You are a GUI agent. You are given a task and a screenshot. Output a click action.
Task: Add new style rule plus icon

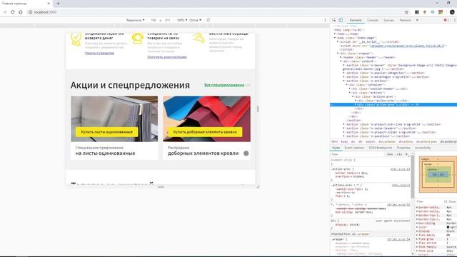406,154
